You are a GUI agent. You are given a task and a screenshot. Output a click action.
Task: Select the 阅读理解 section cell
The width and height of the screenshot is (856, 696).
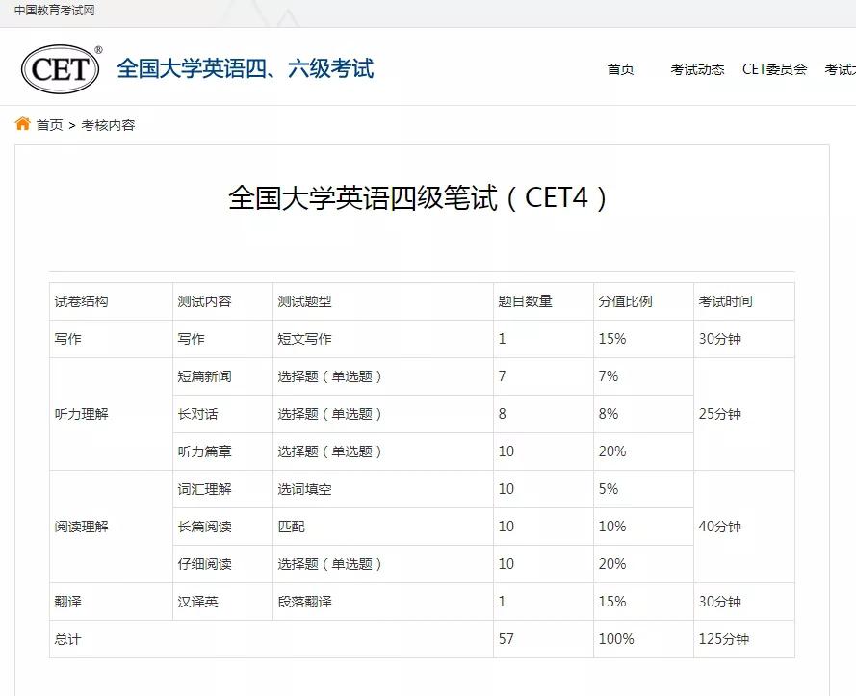pyautogui.click(x=82, y=527)
